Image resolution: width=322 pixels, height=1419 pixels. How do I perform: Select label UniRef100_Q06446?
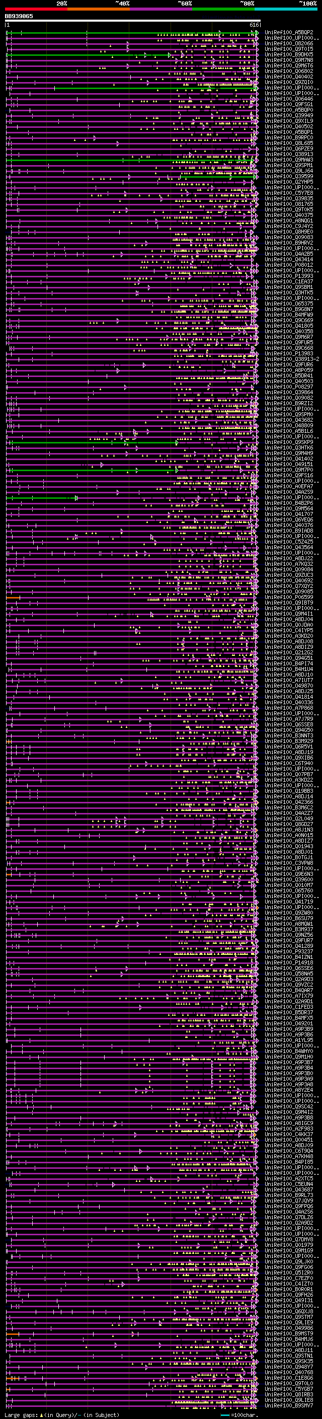coord(289,99)
